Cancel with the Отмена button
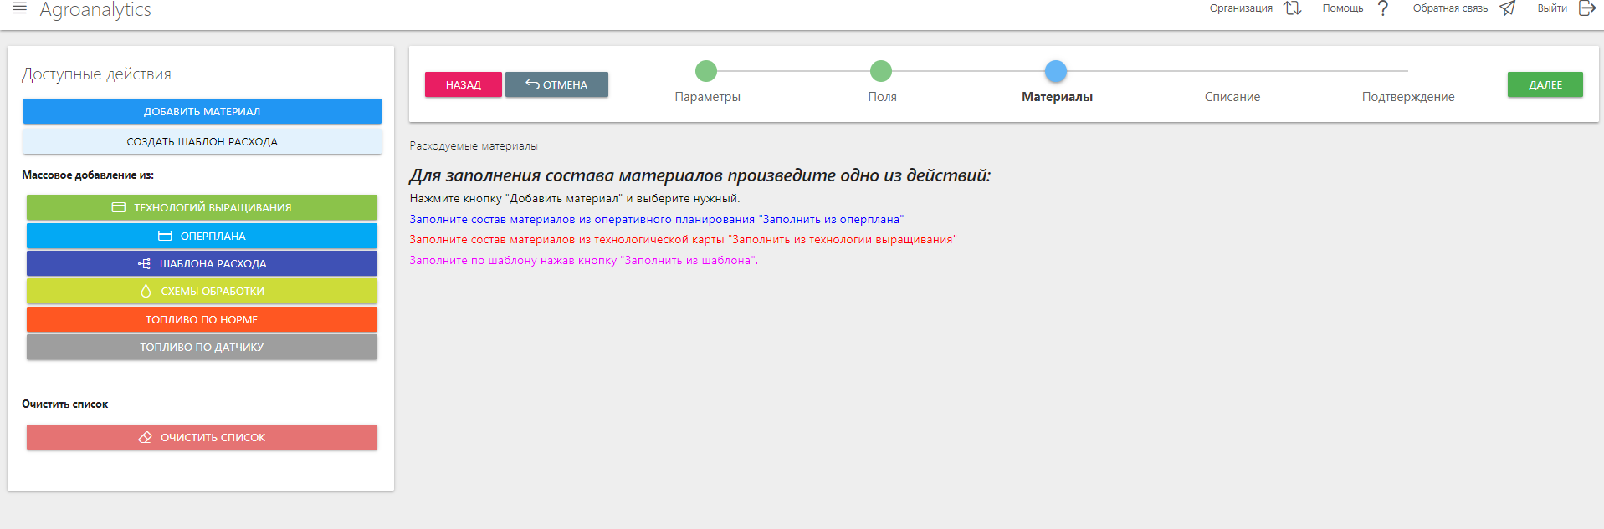Viewport: 1604px width, 529px height. 556,84
